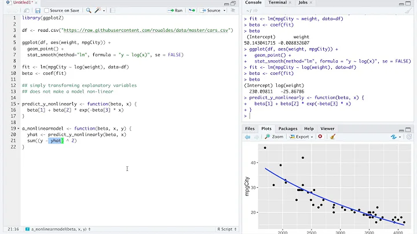Click the Publish plot icon
Image resolution: width=417 pixels, height=234 pixels.
pyautogui.click(x=394, y=137)
